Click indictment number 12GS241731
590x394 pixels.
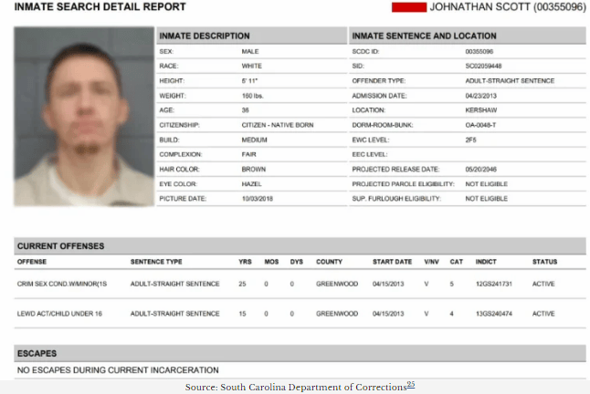494,284
